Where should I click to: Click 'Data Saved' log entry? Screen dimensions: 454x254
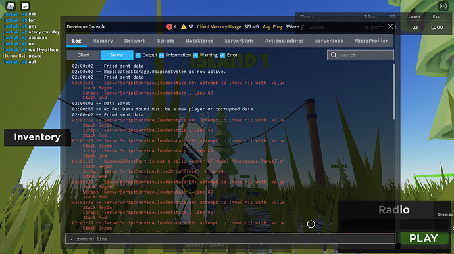pos(101,104)
